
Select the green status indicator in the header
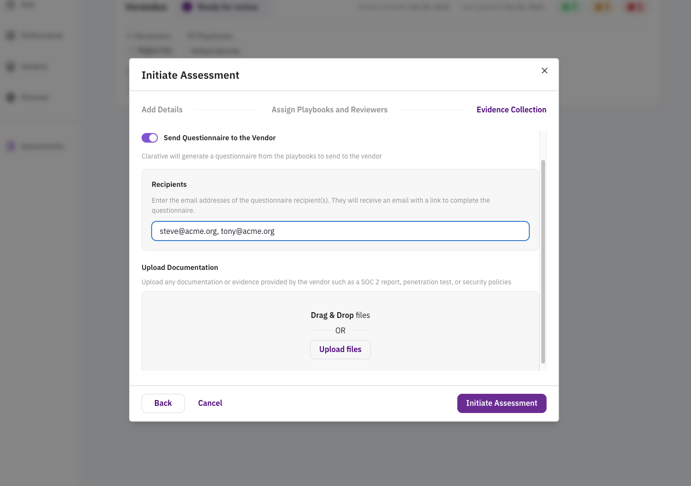569,7
